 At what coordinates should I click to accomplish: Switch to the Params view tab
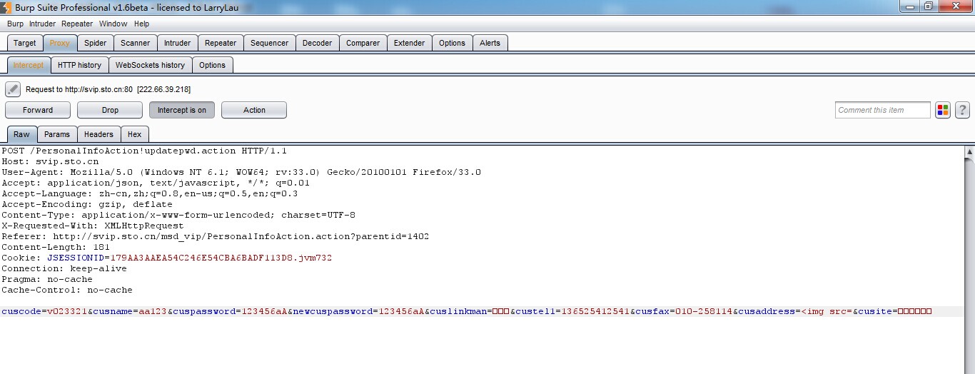[x=57, y=134]
